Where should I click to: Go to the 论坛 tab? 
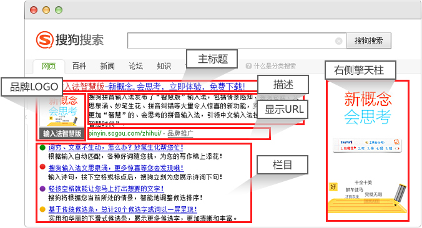click(x=135, y=66)
